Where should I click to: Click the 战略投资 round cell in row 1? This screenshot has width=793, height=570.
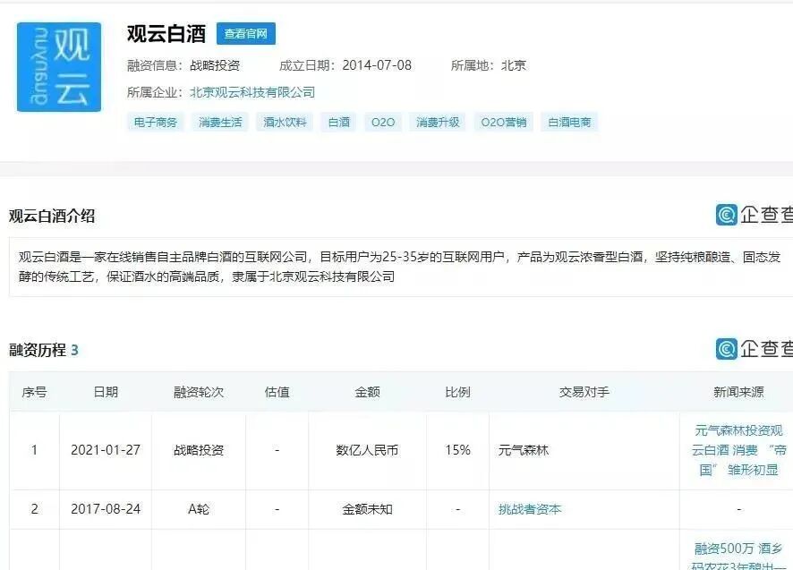click(199, 450)
